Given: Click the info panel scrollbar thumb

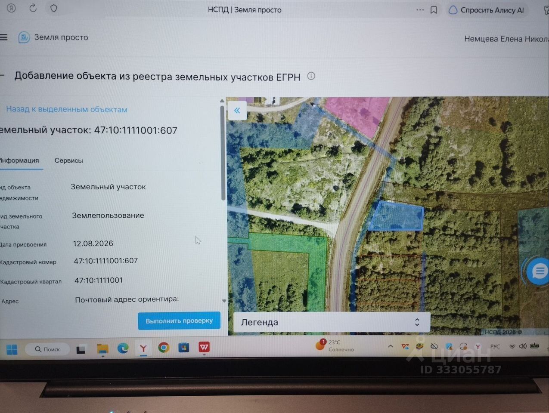Looking at the screenshot, I should 223,153.
